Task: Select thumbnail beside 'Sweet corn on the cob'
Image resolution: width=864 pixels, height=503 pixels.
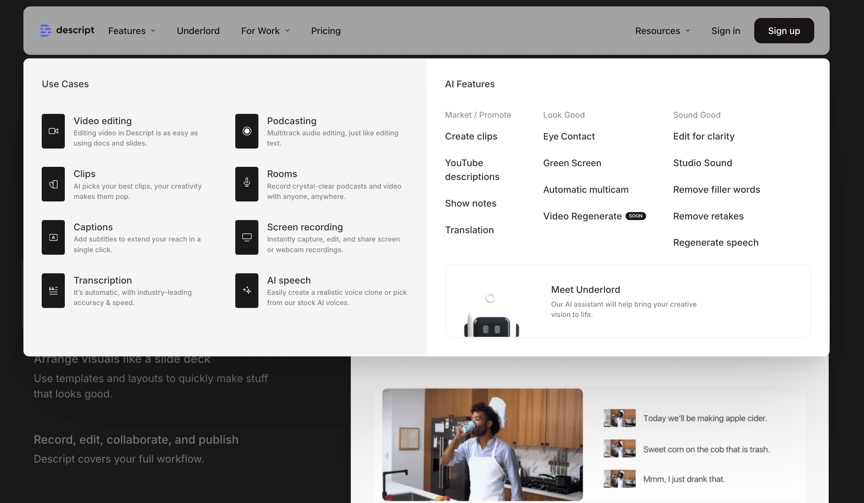Action: tap(619, 448)
